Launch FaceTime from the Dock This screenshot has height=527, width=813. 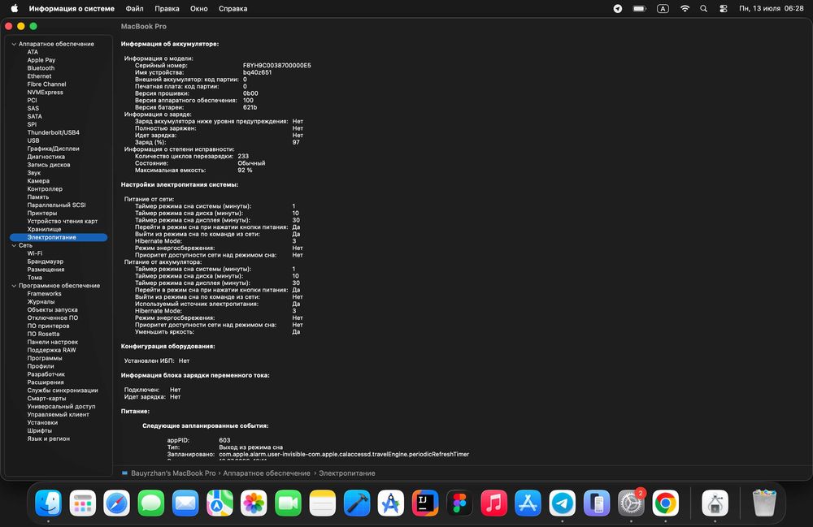[289, 503]
